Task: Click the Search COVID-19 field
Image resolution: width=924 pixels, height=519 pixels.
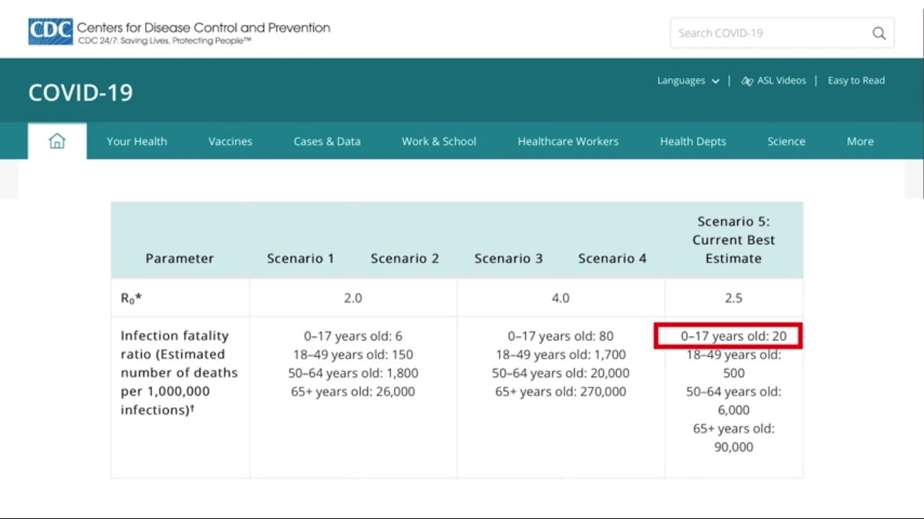Action: pyautogui.click(x=769, y=33)
